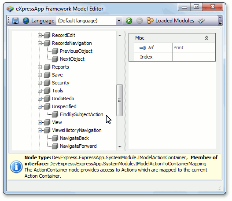The image size is (232, 201).
Task: Collapse the Unspecified node
Action: pyautogui.click(x=40, y=106)
